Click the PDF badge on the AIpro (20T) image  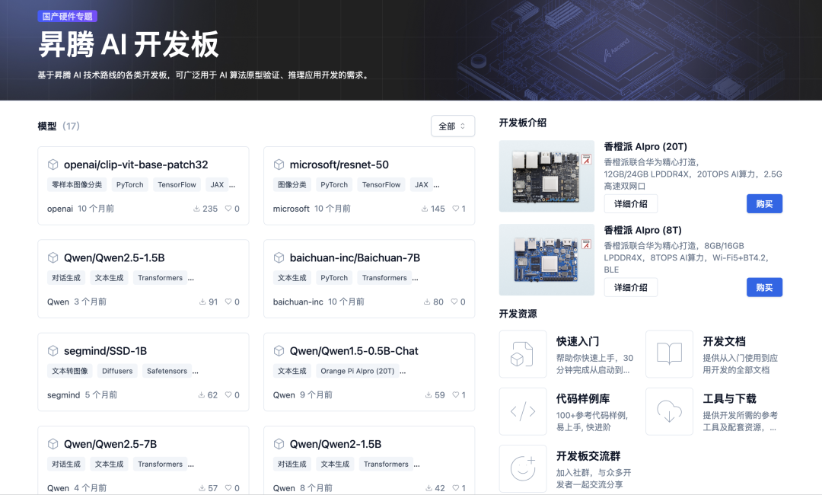click(x=586, y=159)
